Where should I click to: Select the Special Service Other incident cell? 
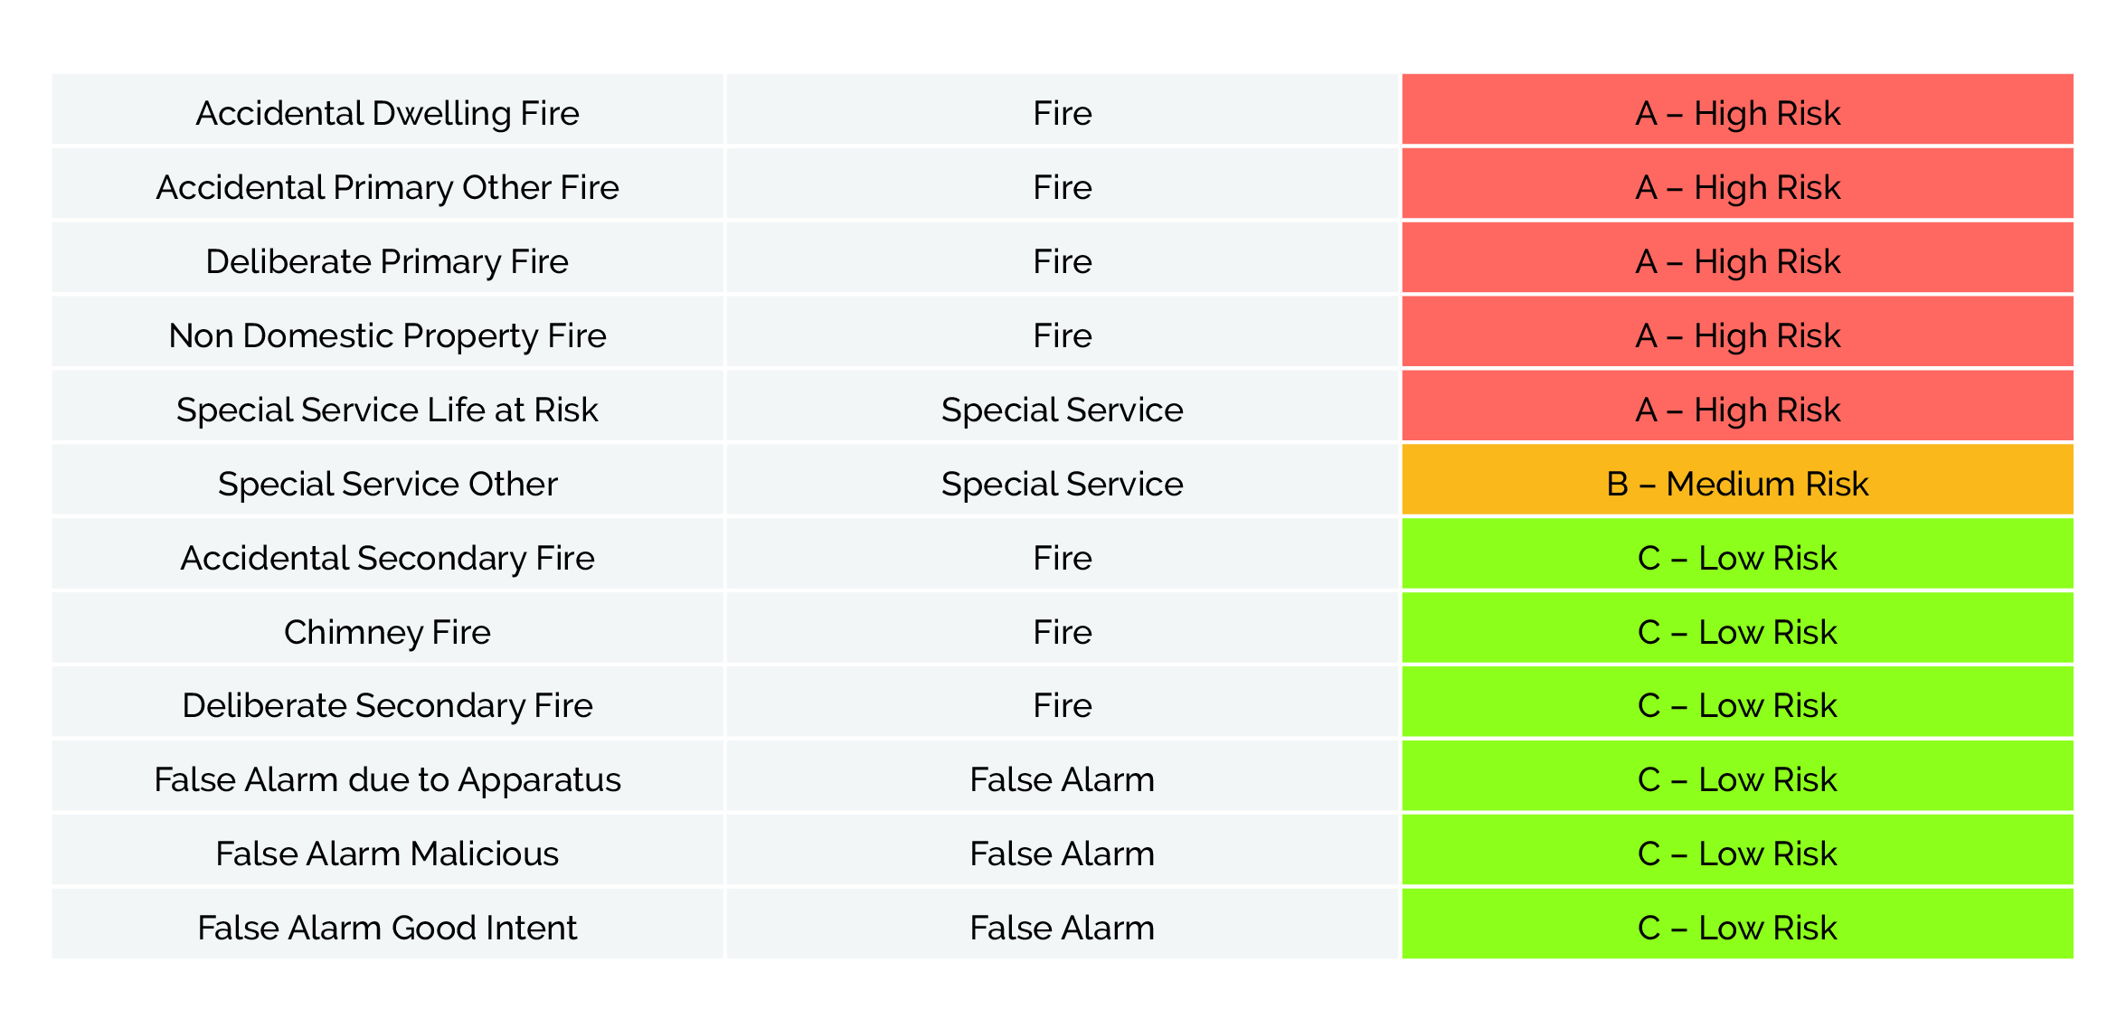pos(388,480)
